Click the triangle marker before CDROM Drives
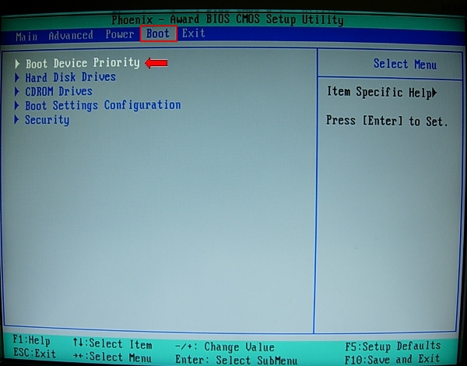This screenshot has height=366, width=467. pos(17,91)
